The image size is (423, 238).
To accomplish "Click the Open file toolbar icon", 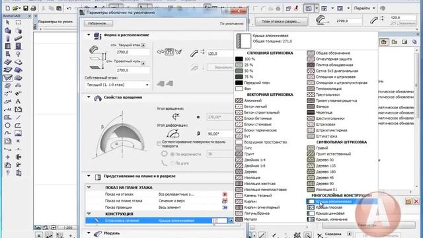I will click(x=16, y=9).
